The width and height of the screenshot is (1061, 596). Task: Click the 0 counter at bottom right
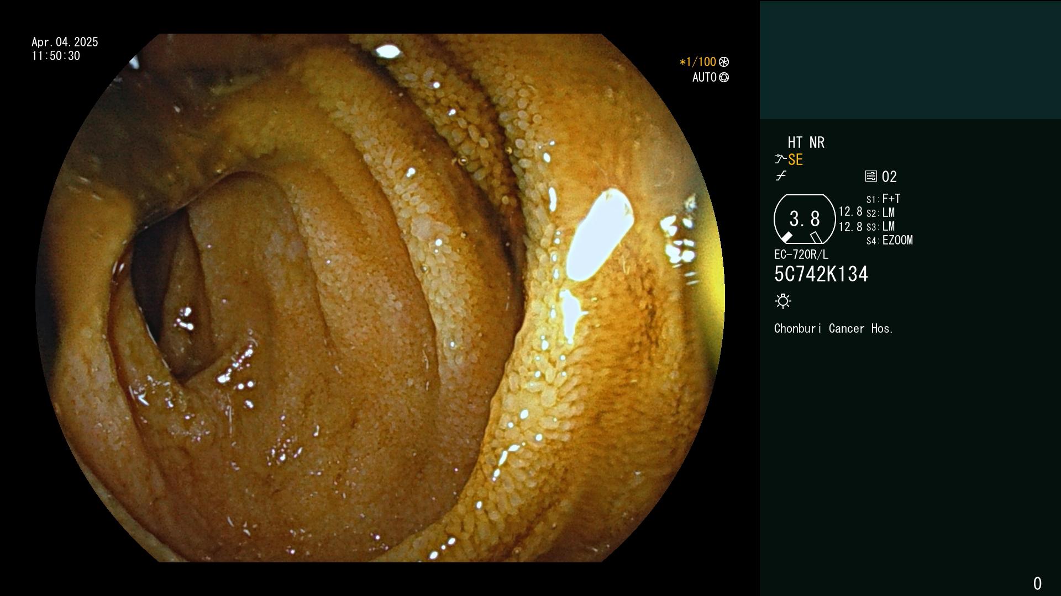[1037, 584]
